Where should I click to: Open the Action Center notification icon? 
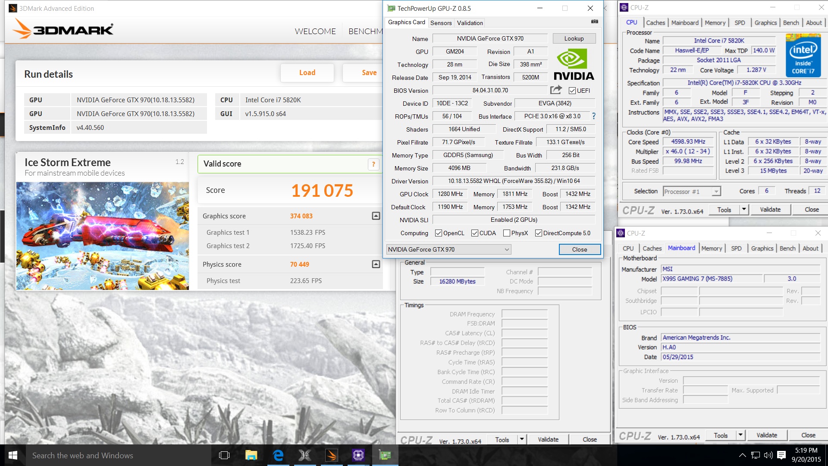point(781,455)
